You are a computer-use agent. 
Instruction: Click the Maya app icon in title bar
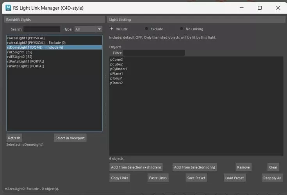click(x=8, y=8)
